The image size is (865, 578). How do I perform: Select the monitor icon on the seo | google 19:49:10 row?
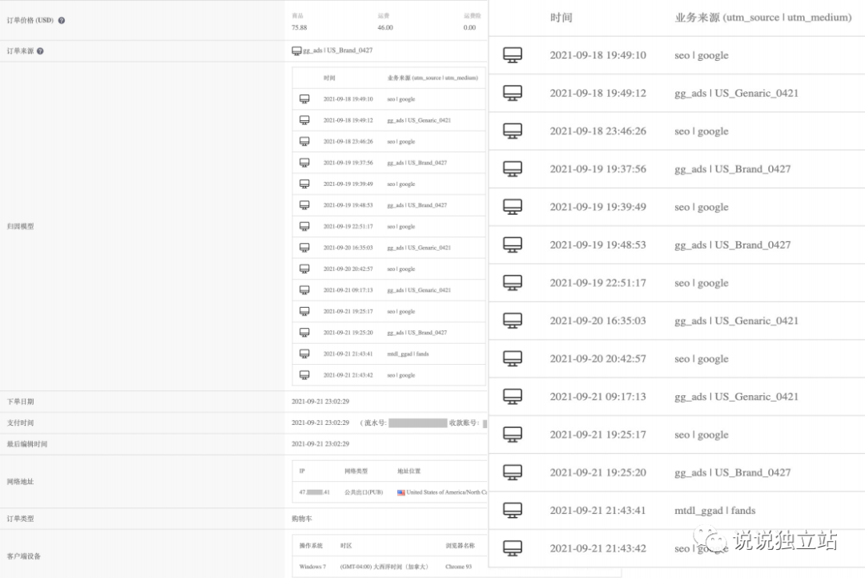(512, 55)
